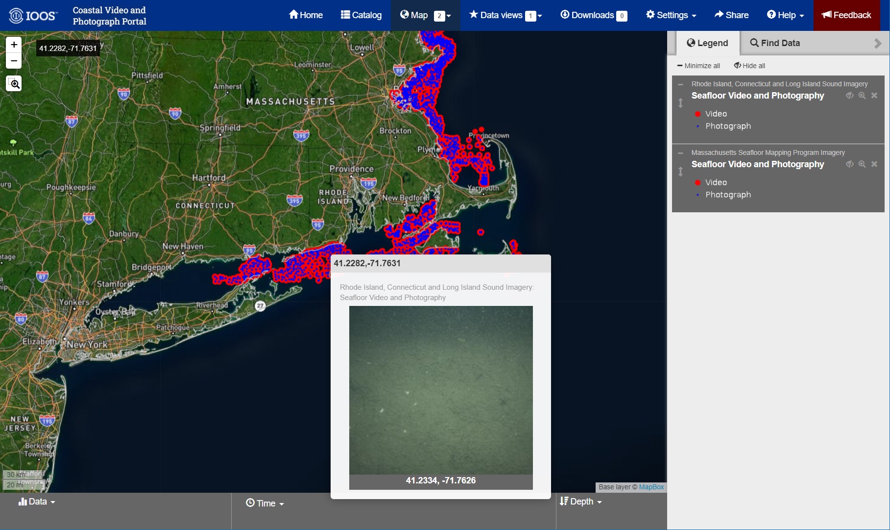The image size is (890, 530).
Task: Zoom to Massachusetts layer extent
Action: pyautogui.click(x=862, y=164)
